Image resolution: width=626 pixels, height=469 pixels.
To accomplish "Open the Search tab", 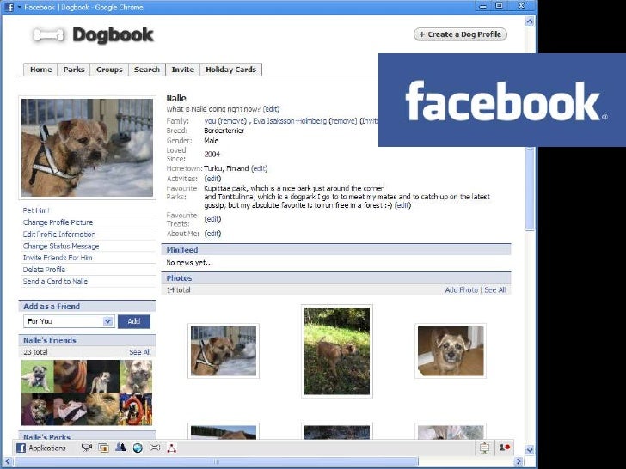I will [147, 70].
